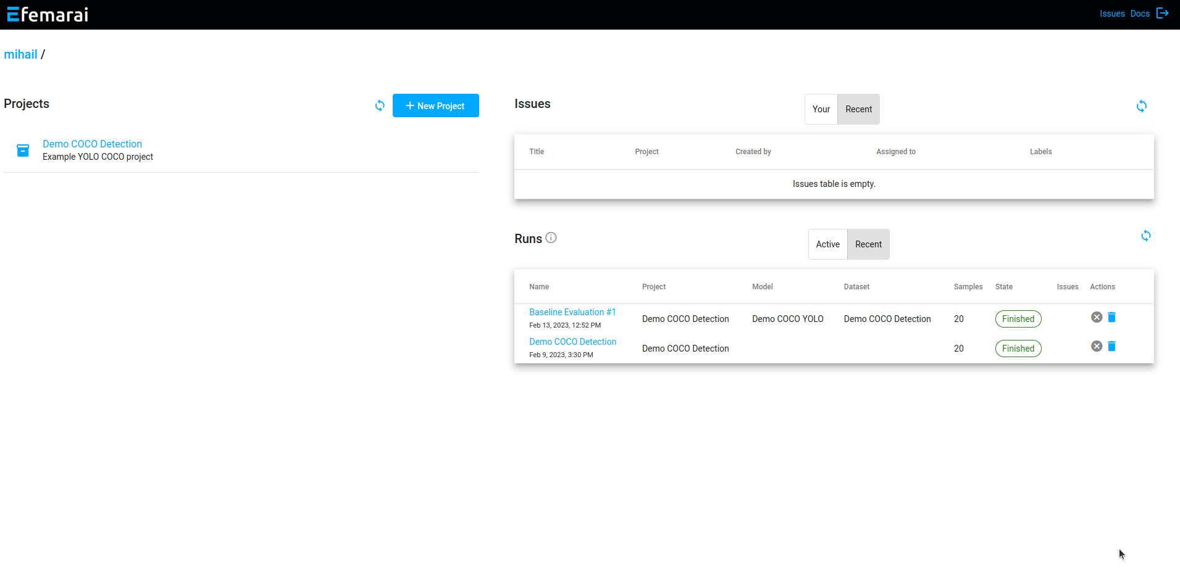Image resolution: width=1180 pixels, height=578 pixels.
Task: Open the Issues link in header
Action: 1112,14
